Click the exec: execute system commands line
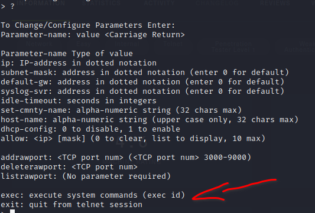The height and width of the screenshot is (213, 315). [93, 195]
